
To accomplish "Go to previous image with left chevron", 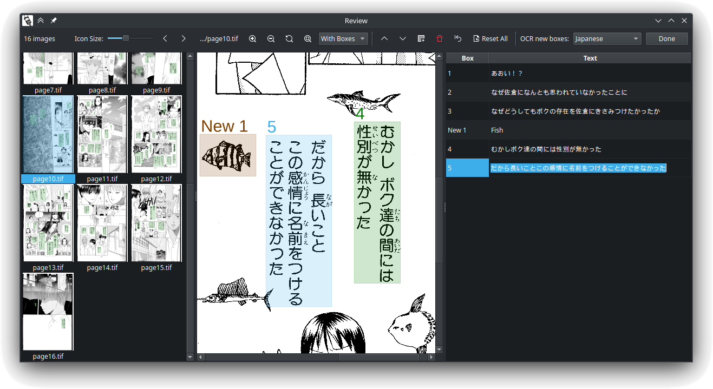I will [x=165, y=39].
